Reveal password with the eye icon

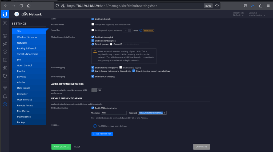[164, 113]
